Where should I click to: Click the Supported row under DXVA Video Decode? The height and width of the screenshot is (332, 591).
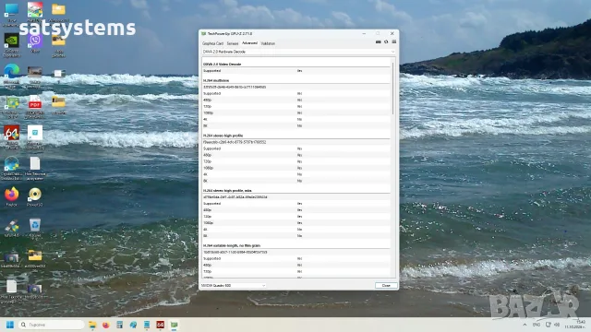pyautogui.click(x=296, y=71)
